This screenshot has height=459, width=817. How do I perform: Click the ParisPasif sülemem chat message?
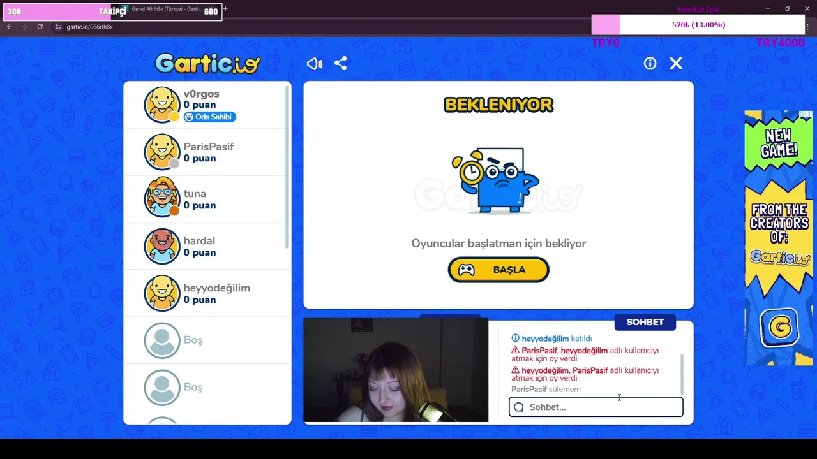coord(546,389)
